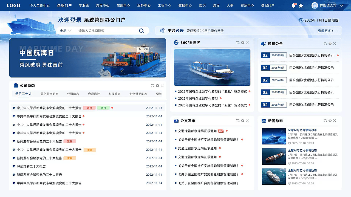Viewport: 351px width, 197px height.
Task: Click the keyword search input field
Action: point(104,31)
